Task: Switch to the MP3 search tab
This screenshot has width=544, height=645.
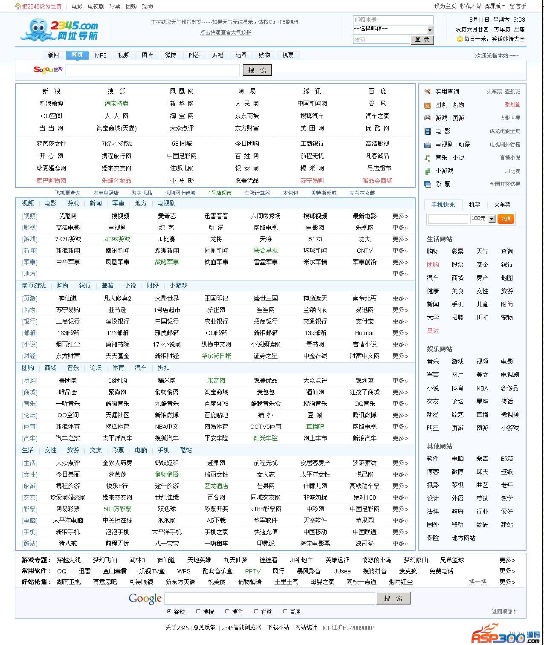Action: click(x=101, y=55)
